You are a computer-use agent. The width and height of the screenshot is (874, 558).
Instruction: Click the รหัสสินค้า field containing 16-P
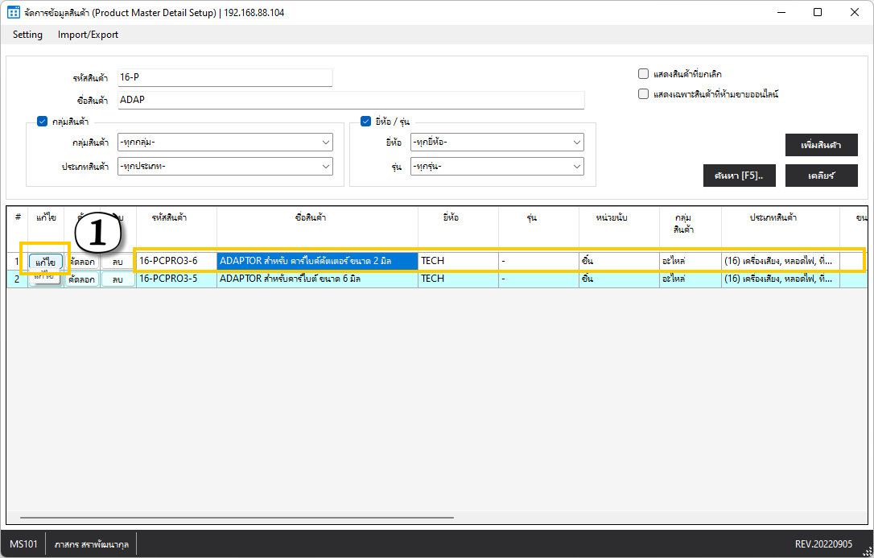coord(225,77)
